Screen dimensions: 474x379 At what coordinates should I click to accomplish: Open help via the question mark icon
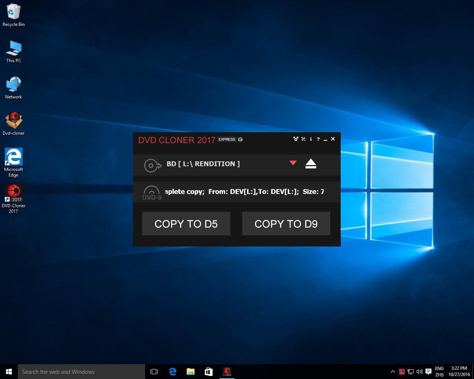coord(318,139)
